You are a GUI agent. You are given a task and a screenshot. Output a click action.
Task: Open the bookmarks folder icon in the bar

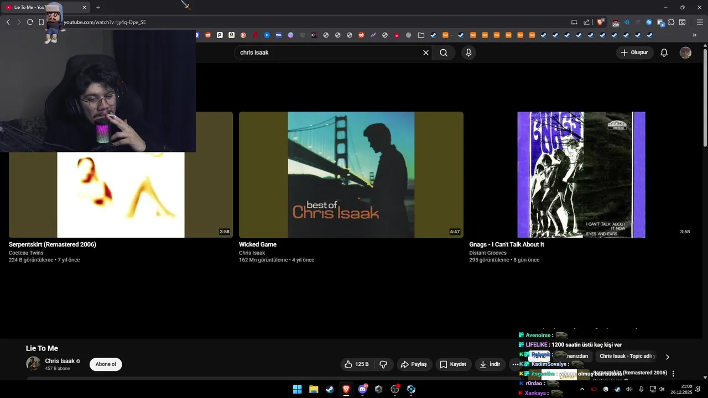coord(421,35)
